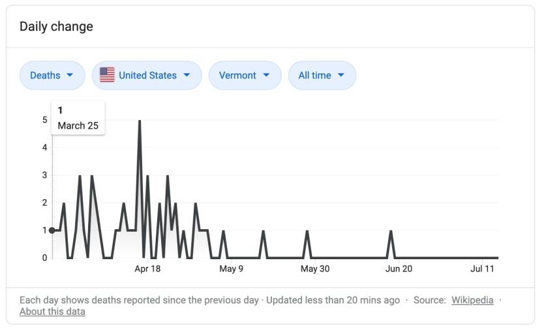
Task: Click the Daily change heading
Action: coord(56,27)
